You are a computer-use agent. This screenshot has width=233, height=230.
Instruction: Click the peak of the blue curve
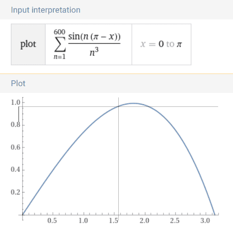[x=133, y=103]
